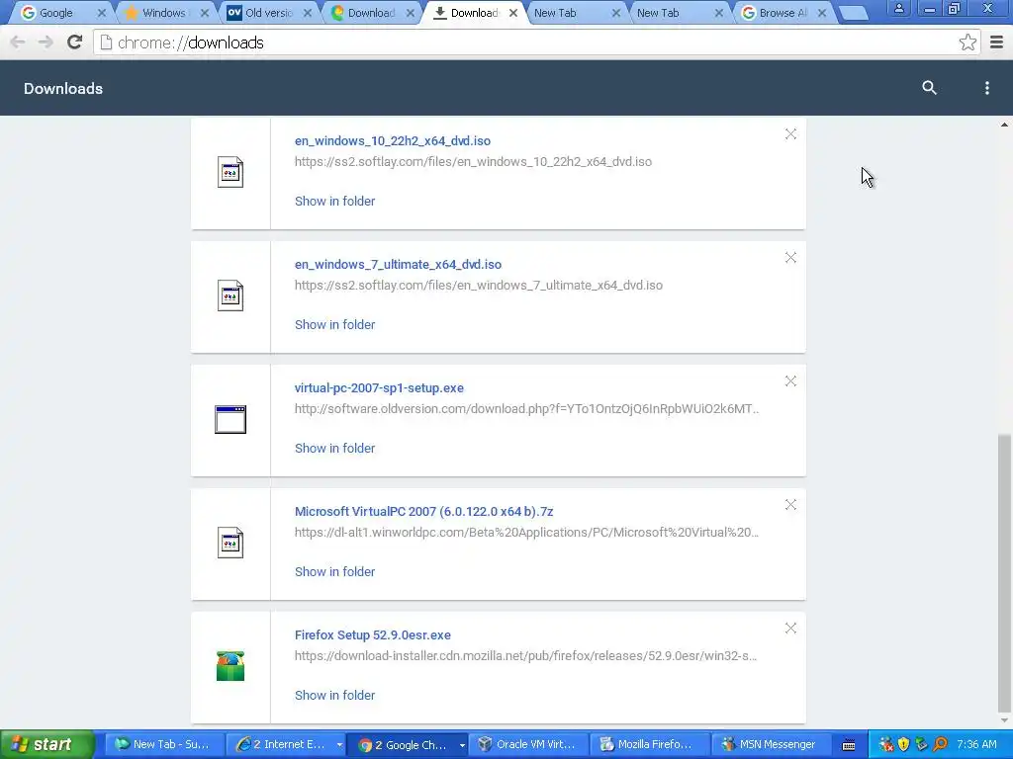
Task: Open en_windows_10_22h2_x64_dvd.iso file link
Action: coord(392,140)
